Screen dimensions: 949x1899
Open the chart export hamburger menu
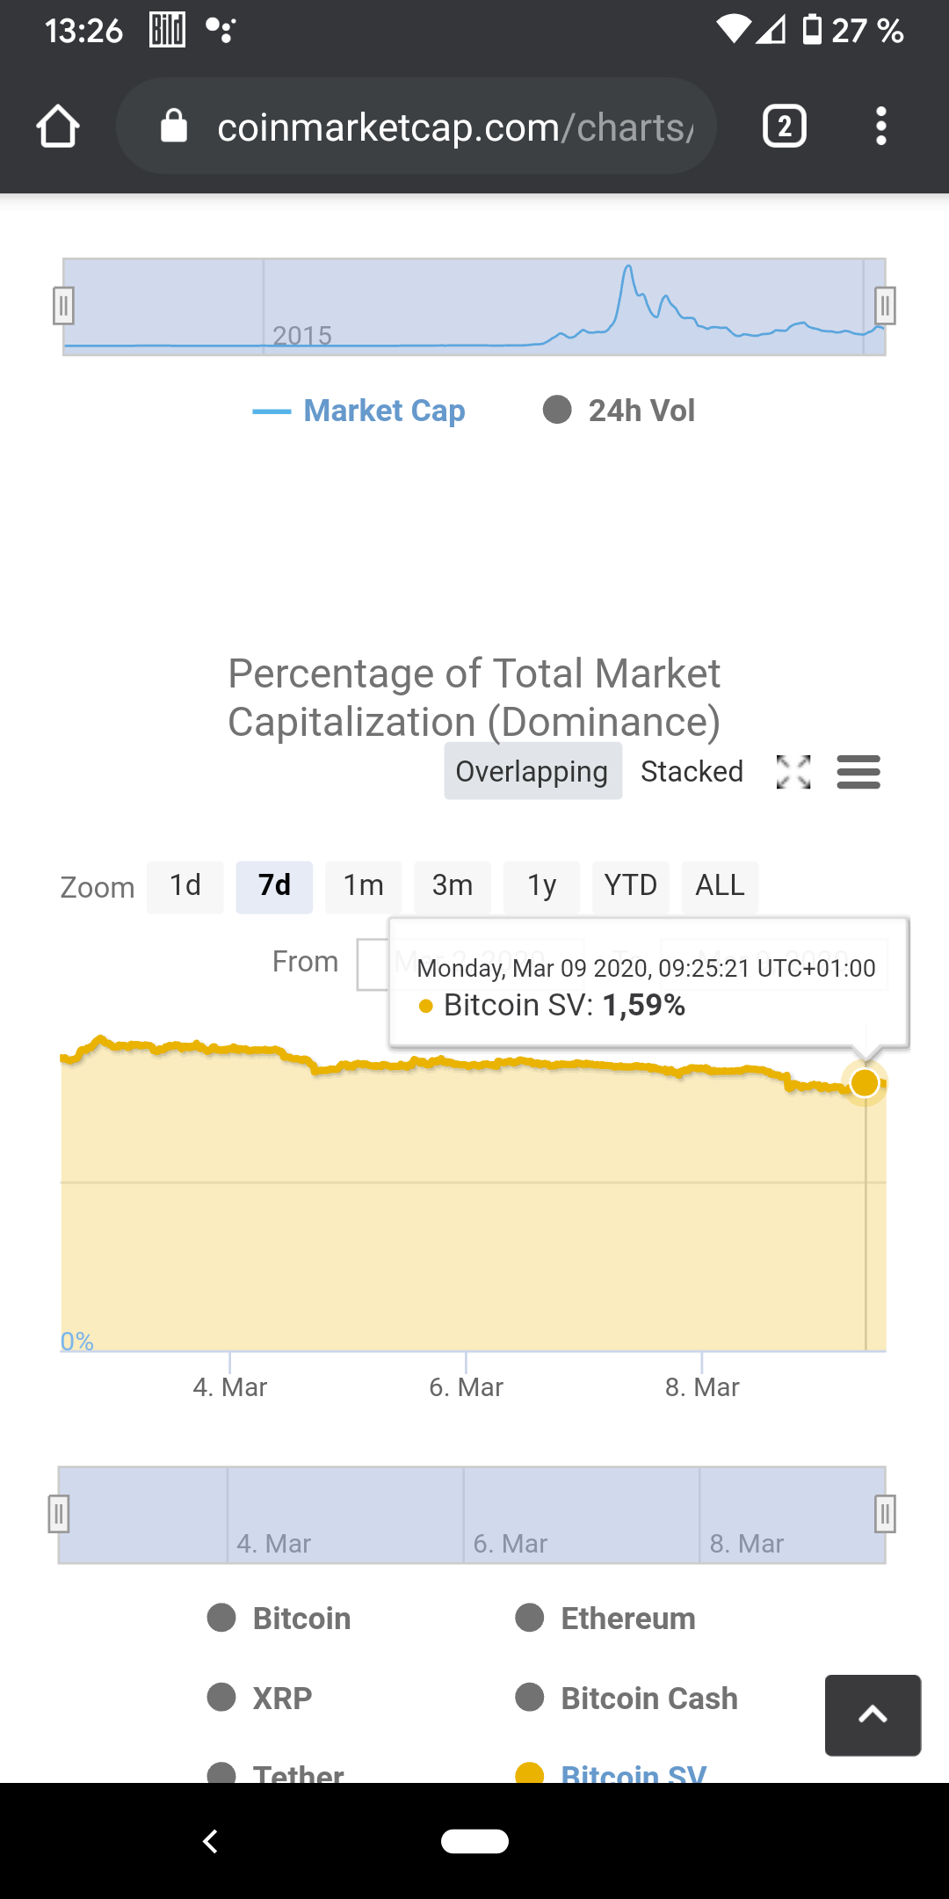coord(858,772)
